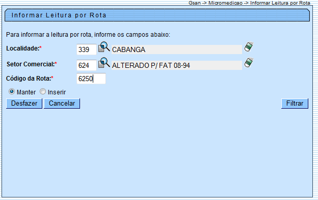Click the CABANGA locality name field

click(x=177, y=49)
